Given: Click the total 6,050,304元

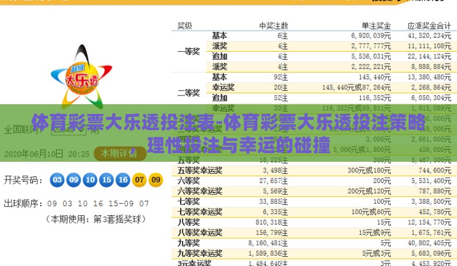Looking at the screenshot, I should tap(431, 98).
